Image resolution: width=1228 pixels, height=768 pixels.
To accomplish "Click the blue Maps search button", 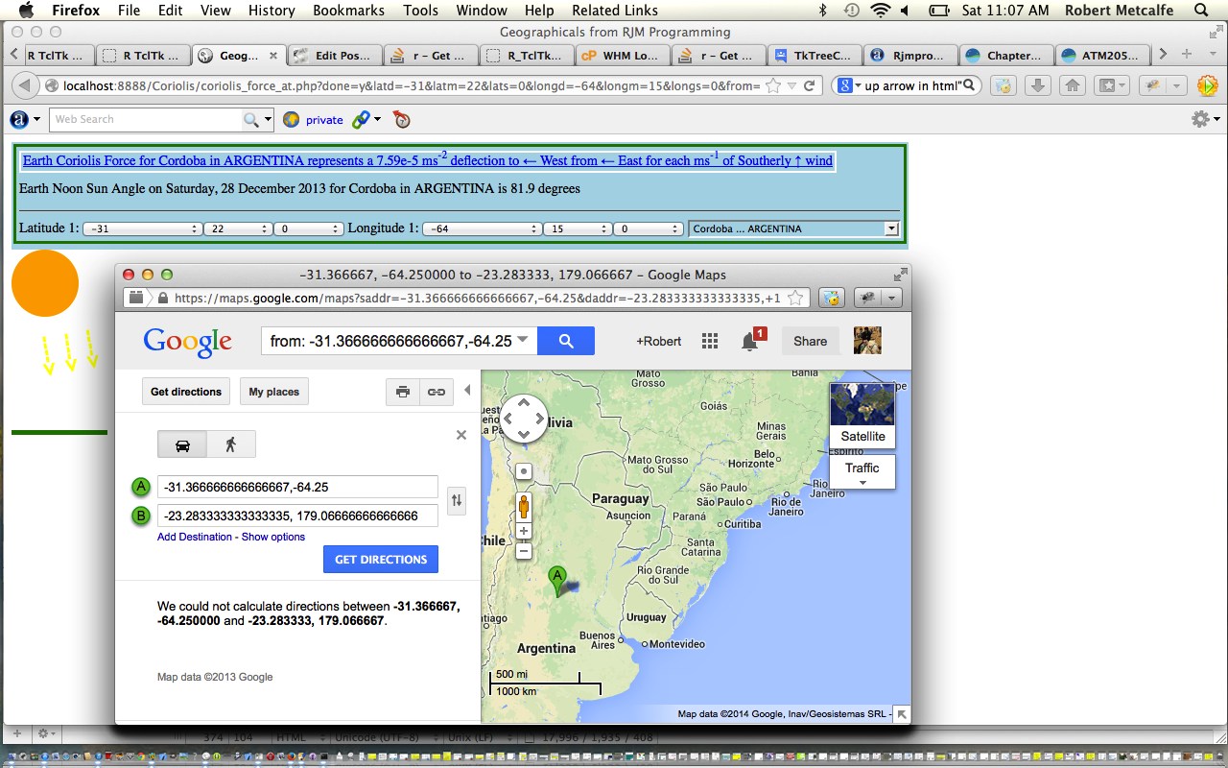I will pos(566,341).
